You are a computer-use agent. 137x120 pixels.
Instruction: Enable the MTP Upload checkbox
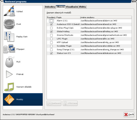point(51,42)
